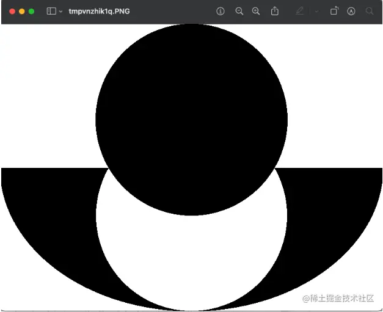Show the Markup toolbar
Screen dimensions: 383x312
351,11
